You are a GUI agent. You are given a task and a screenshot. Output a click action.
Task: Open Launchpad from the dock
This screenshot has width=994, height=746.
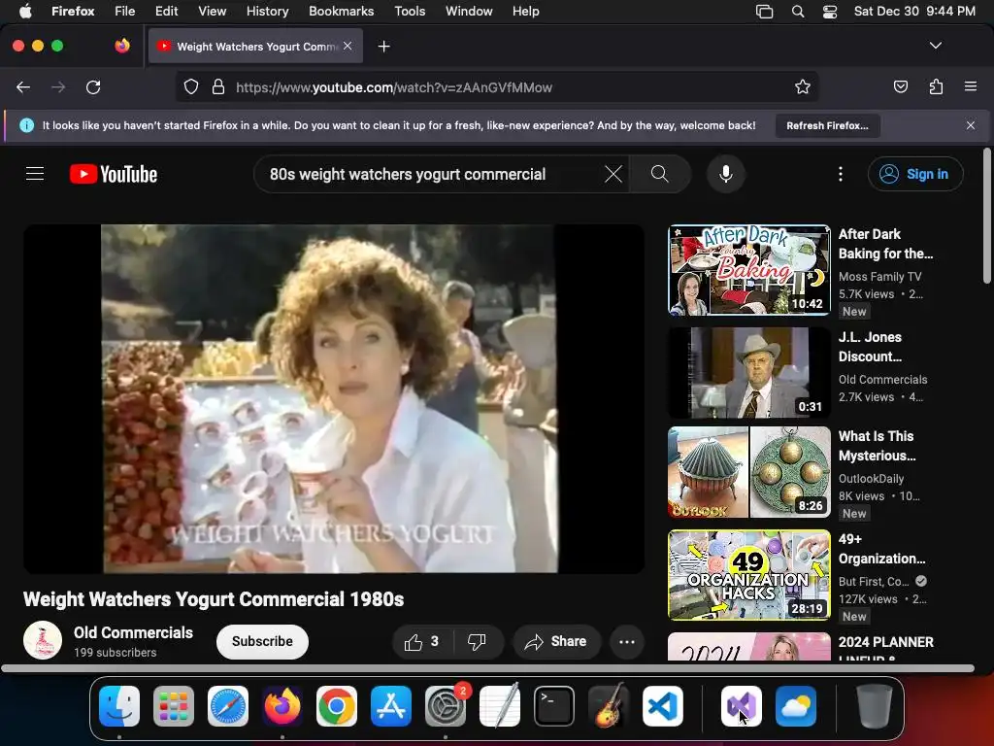click(x=174, y=706)
